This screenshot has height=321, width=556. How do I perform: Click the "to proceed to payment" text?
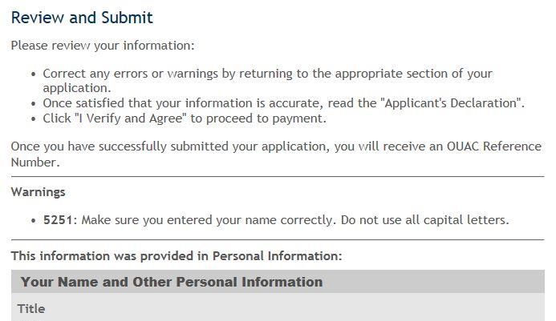[258, 118]
